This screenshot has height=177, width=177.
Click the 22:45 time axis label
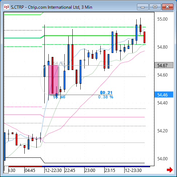pyautogui.click(x=70, y=170)
